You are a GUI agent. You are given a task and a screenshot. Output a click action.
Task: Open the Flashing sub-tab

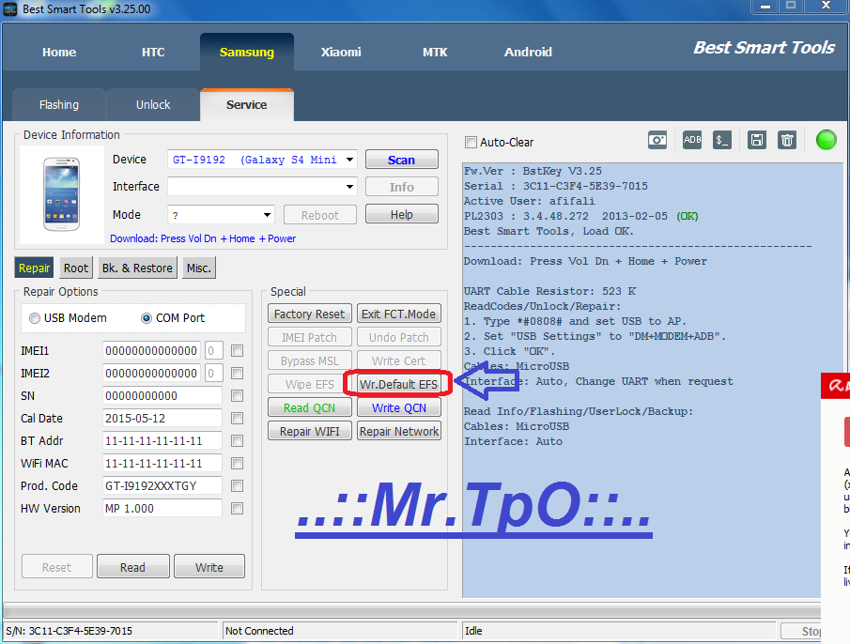(58, 104)
